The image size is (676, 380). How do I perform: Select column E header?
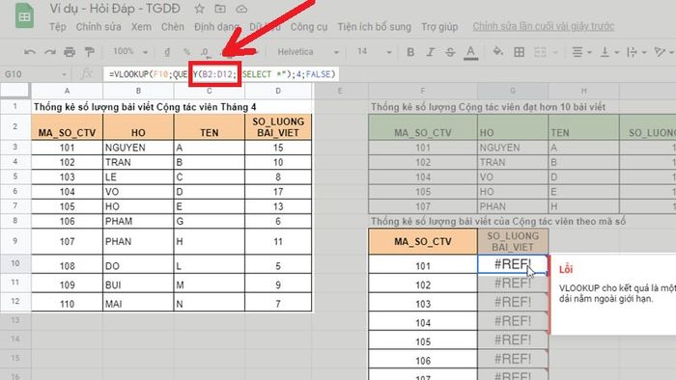[340, 91]
